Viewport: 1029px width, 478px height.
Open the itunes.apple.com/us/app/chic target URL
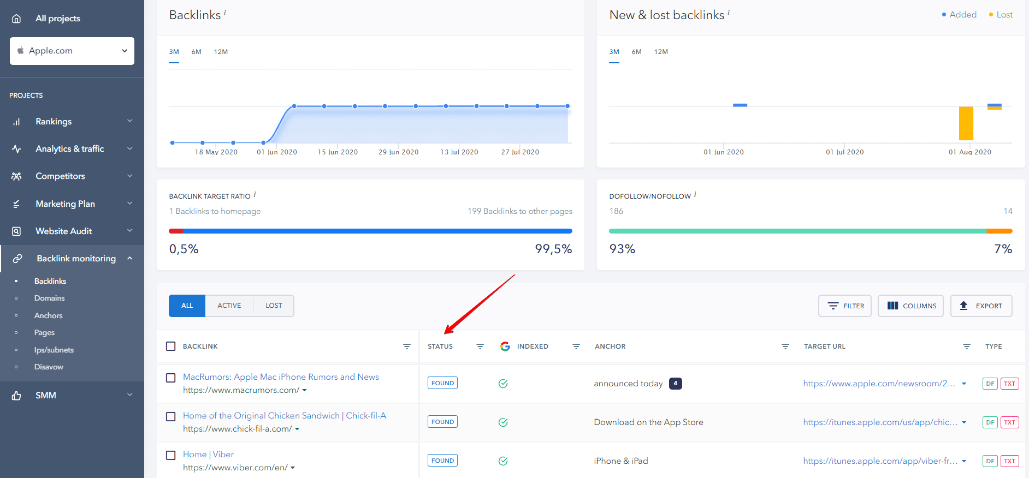pyautogui.click(x=880, y=422)
